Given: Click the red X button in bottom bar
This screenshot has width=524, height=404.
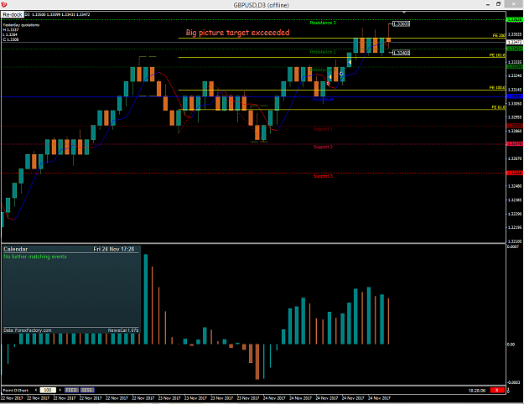Looking at the screenshot, I should click(497, 390).
